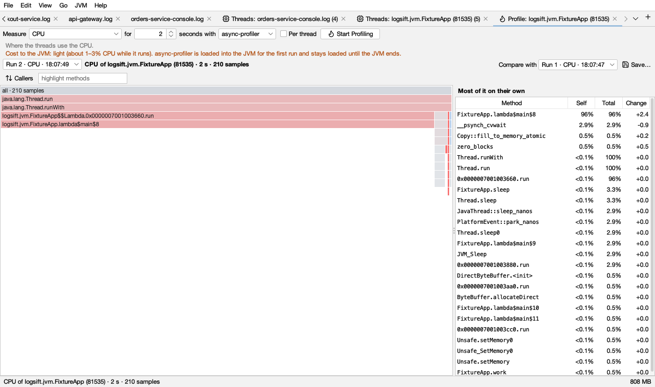Close the Threads: orders-service-console.log tab
Screen dimensions: 655x387
tap(343, 19)
